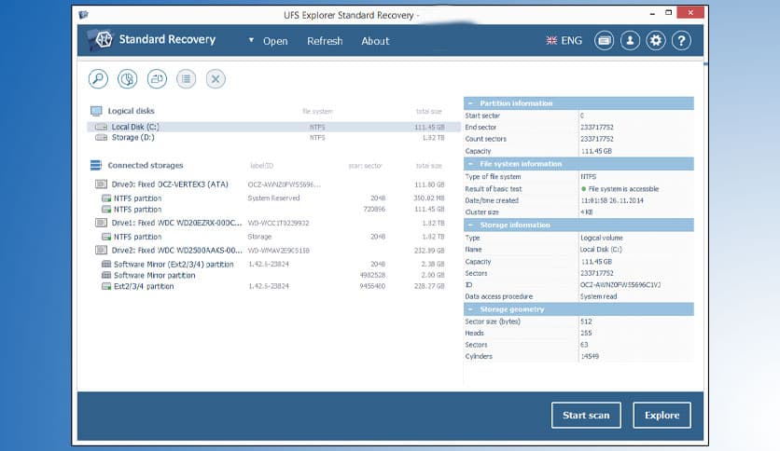Select Software Mirror (Ext2/3/4) partition
Image resolution: width=780 pixels, height=451 pixels.
point(272,265)
